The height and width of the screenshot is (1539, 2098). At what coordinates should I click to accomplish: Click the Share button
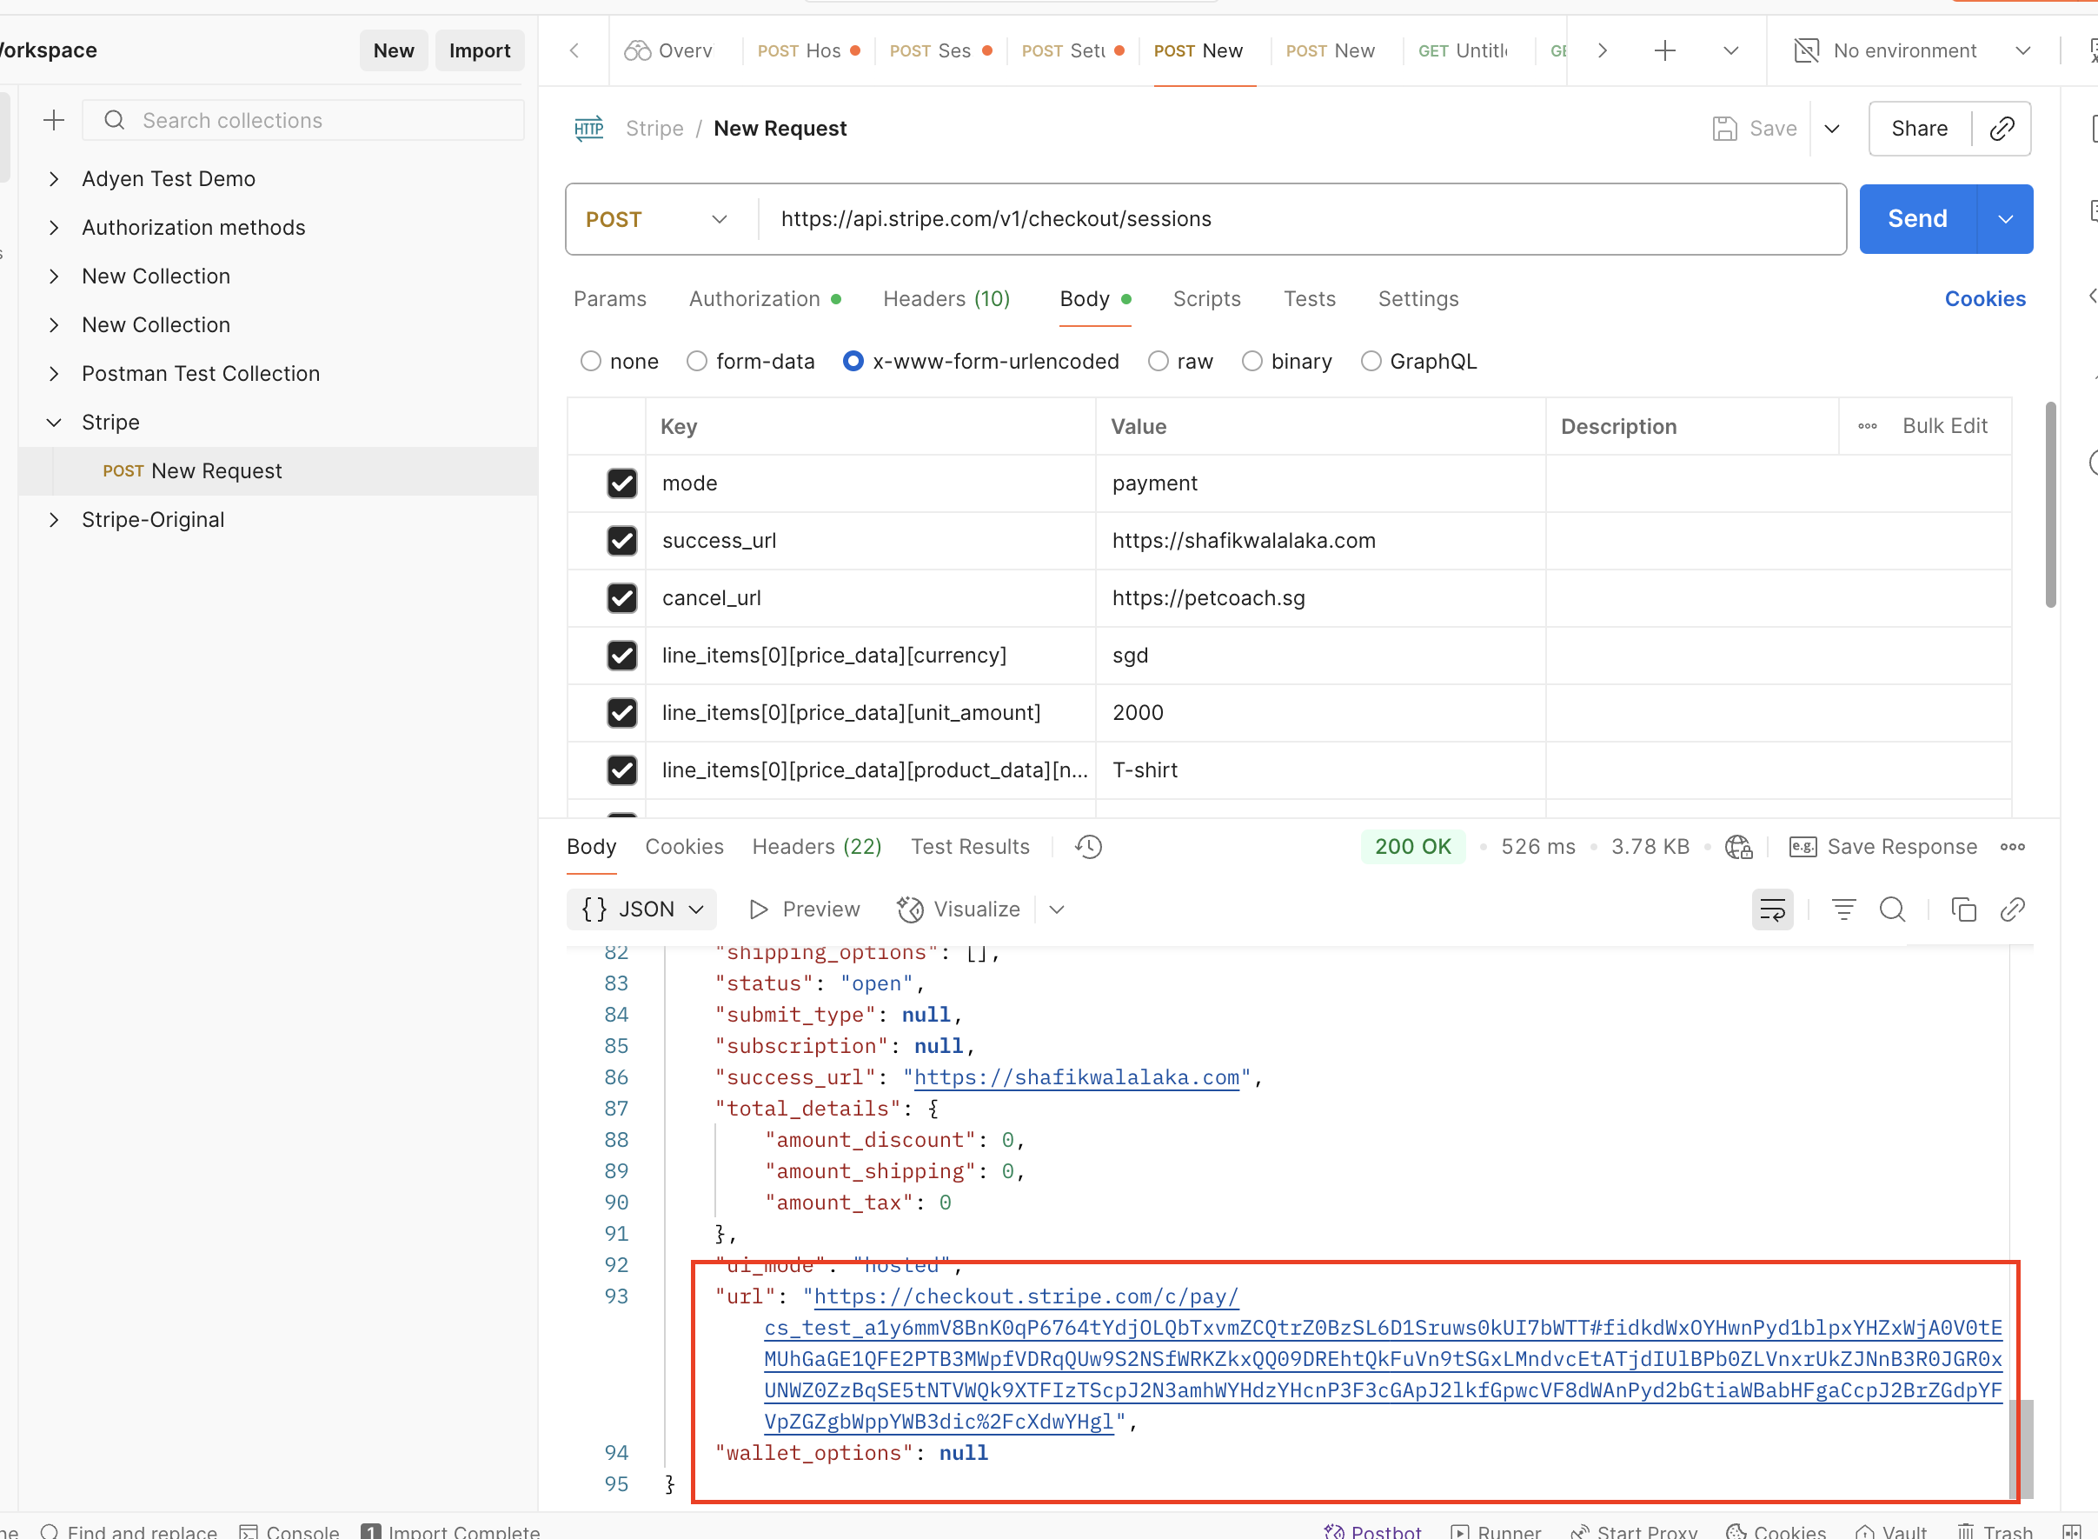(1919, 129)
